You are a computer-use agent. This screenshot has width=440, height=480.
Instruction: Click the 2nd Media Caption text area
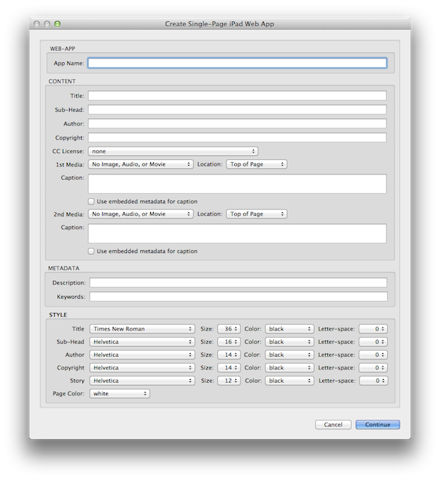coord(238,233)
